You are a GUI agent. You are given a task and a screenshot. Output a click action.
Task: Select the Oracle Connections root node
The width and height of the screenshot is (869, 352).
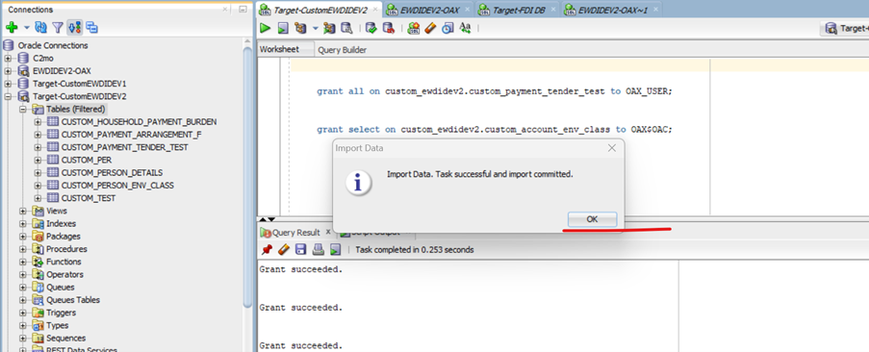pos(53,45)
